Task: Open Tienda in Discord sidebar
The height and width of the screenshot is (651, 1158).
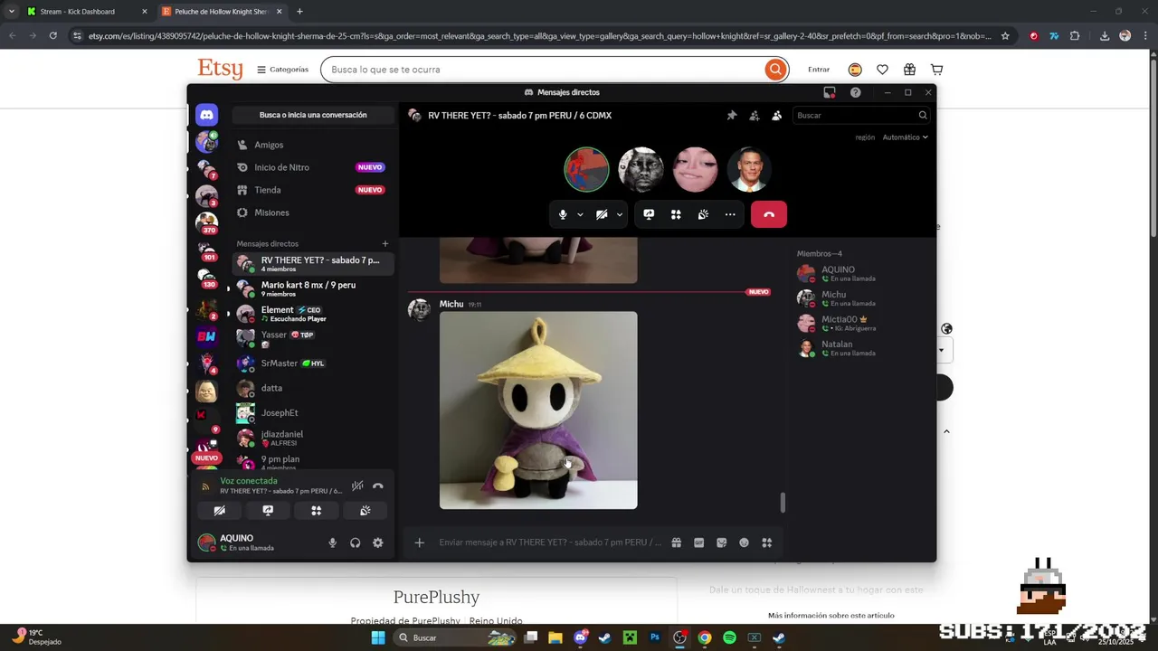Action: click(x=313, y=190)
